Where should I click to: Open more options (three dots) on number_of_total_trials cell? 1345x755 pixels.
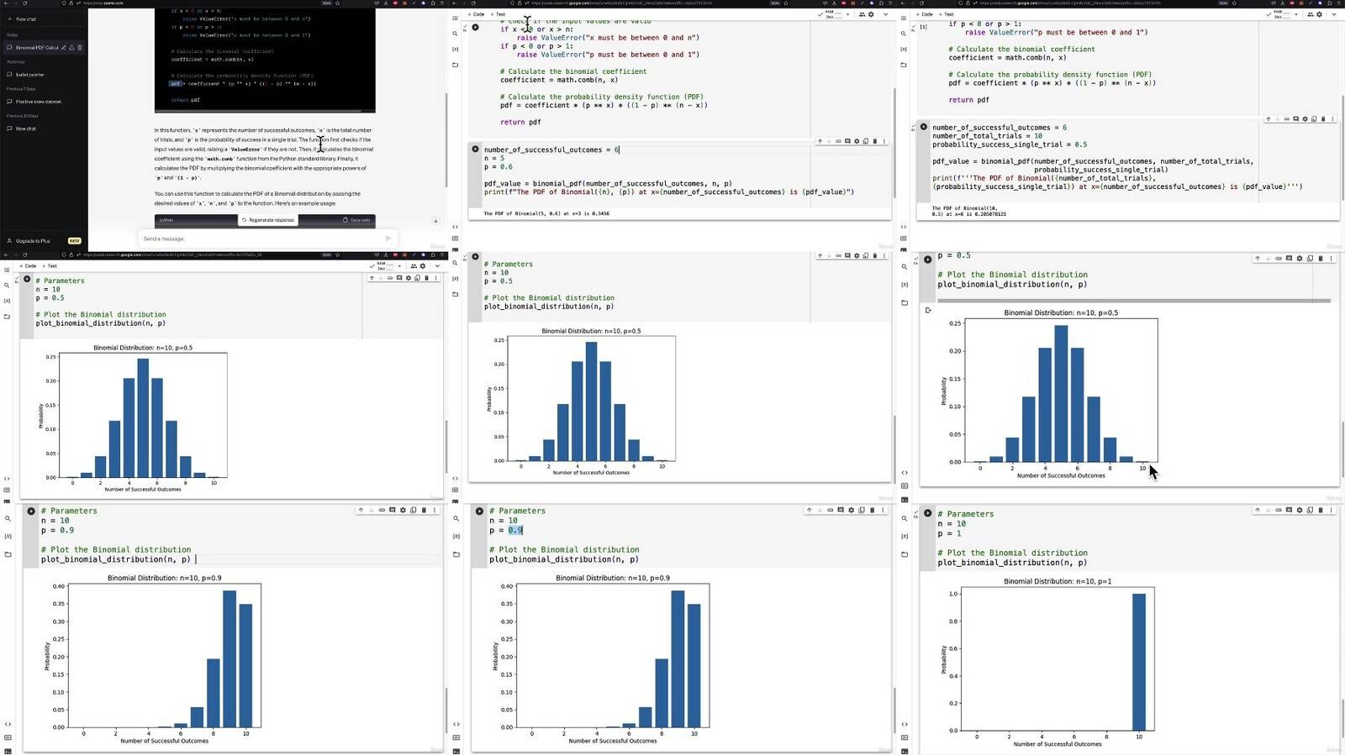coord(1332,119)
